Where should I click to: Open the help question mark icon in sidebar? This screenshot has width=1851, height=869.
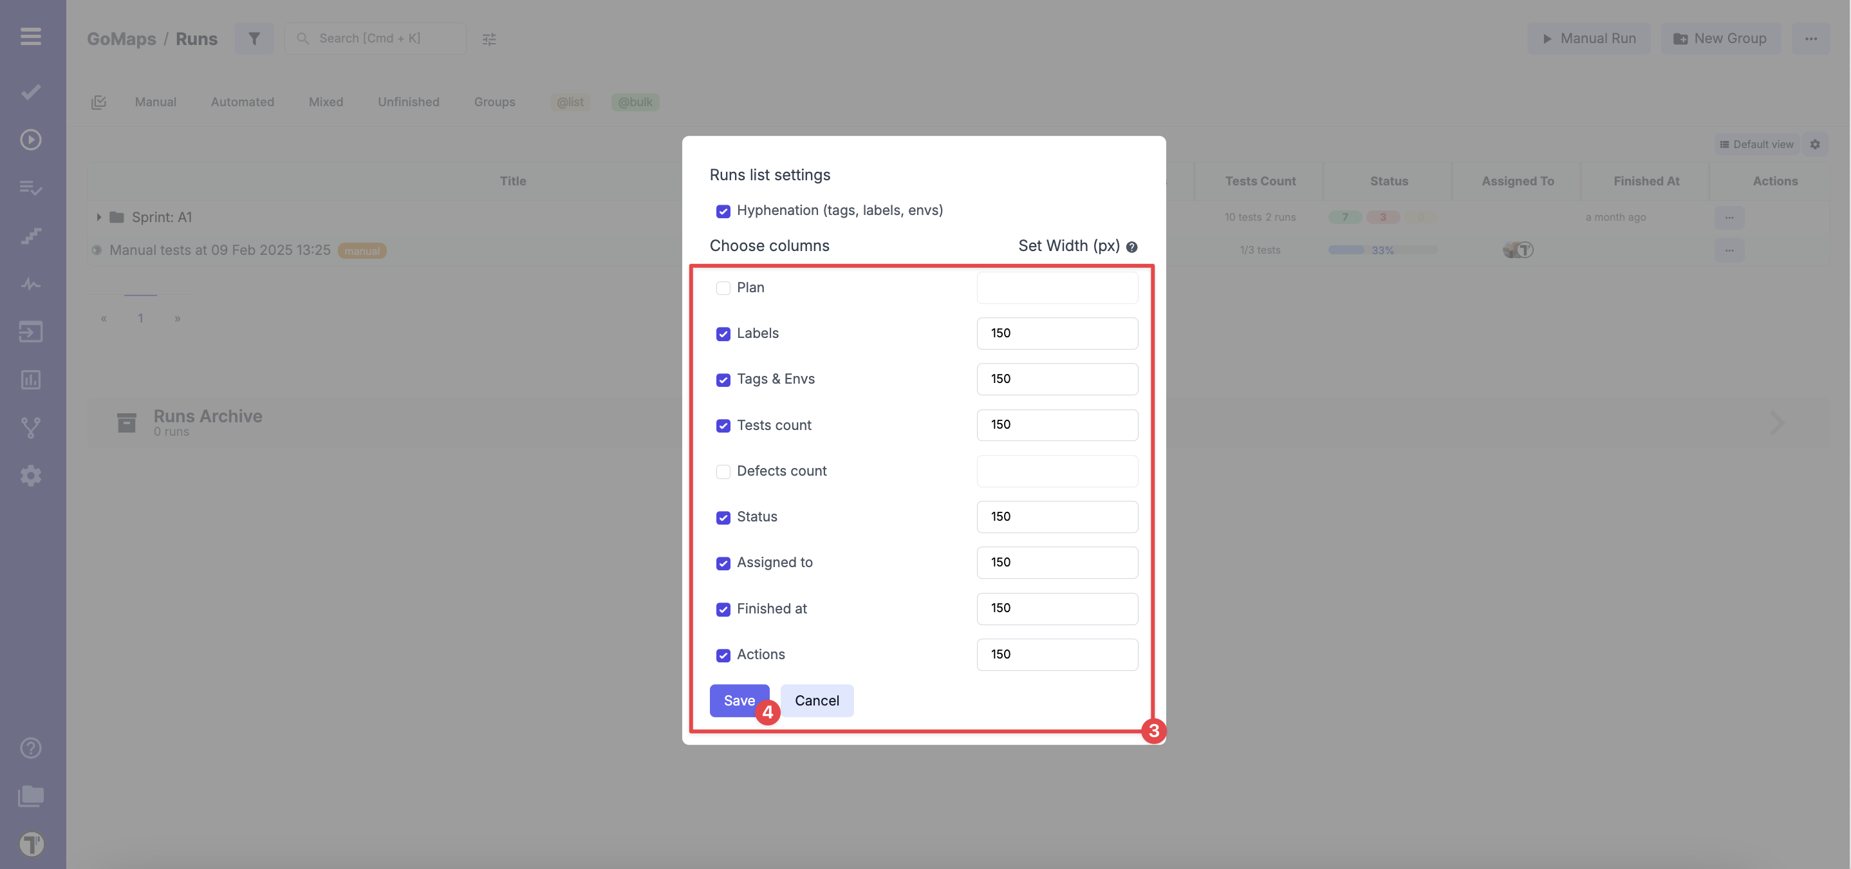click(30, 748)
